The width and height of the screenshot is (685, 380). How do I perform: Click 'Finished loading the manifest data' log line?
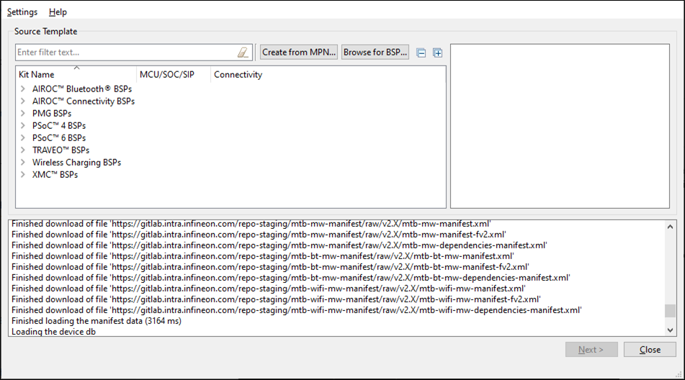pos(97,321)
